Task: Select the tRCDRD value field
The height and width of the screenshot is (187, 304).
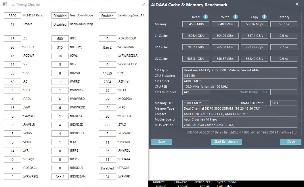Action: tap(12, 47)
